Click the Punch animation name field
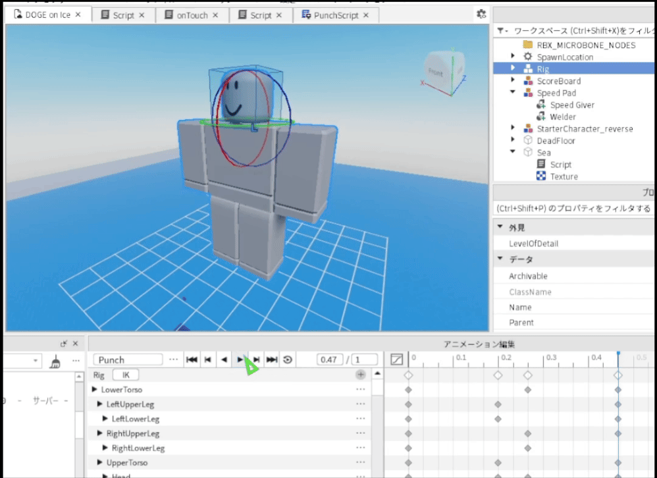The height and width of the screenshot is (478, 657). (x=128, y=359)
